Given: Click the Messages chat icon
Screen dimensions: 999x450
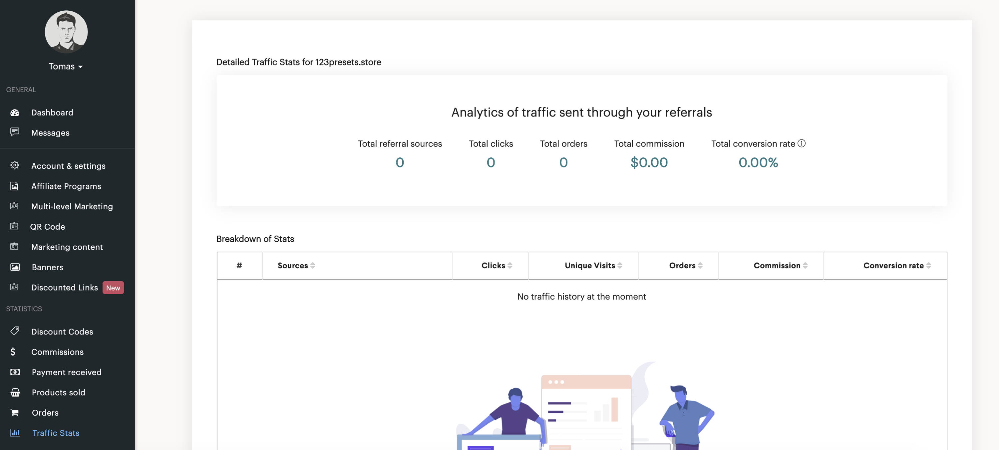Looking at the screenshot, I should 15,132.
